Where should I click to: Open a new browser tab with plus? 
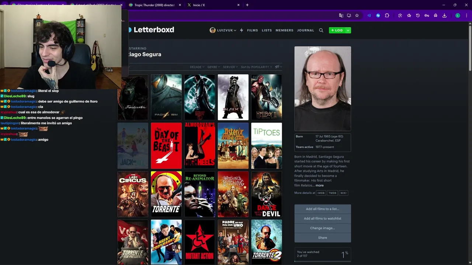point(247,5)
